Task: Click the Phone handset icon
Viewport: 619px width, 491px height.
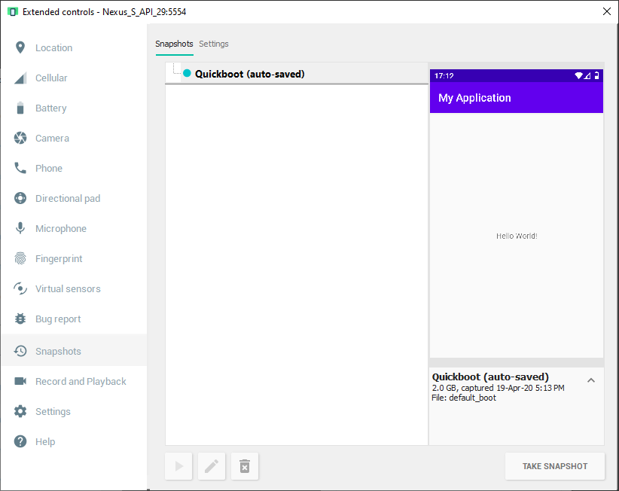Action: coord(20,169)
